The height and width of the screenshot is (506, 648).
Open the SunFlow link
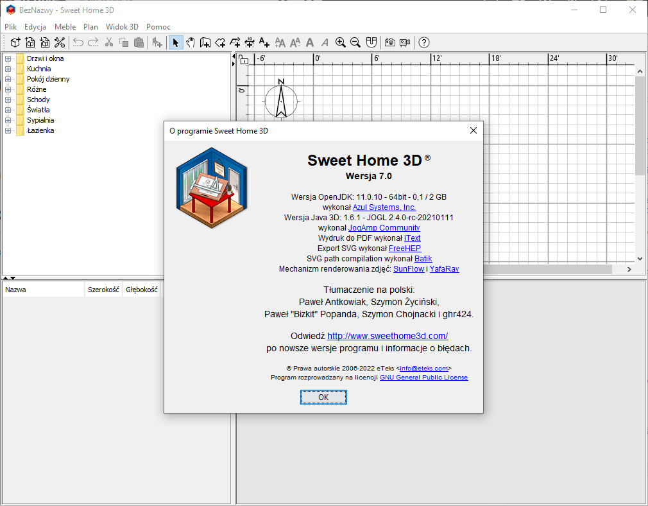[409, 269]
